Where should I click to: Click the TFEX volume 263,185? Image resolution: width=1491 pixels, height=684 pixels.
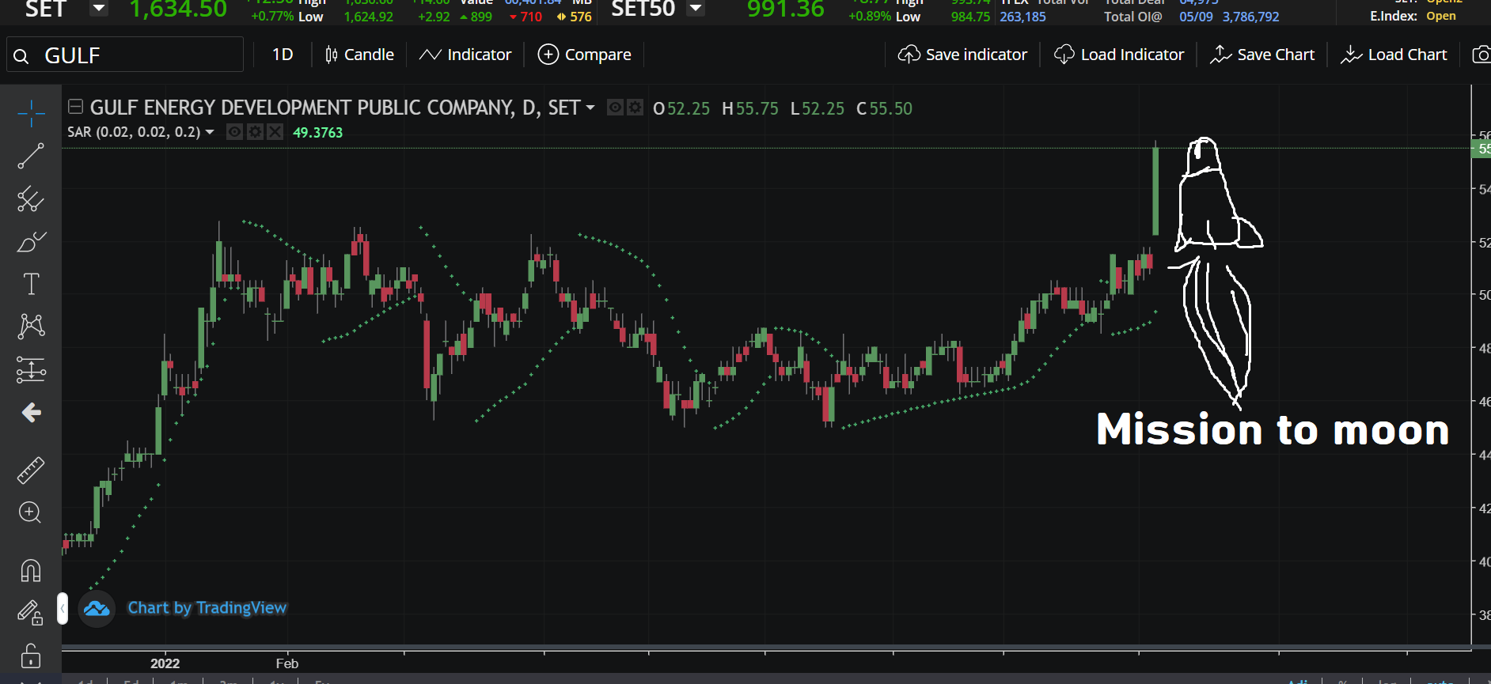1022,17
